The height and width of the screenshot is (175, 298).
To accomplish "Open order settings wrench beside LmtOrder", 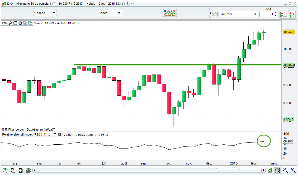I will (215, 14).
